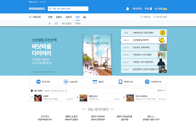Select the BL genre tab
Viewport: 196px width, 122px height.
click(x=85, y=17)
